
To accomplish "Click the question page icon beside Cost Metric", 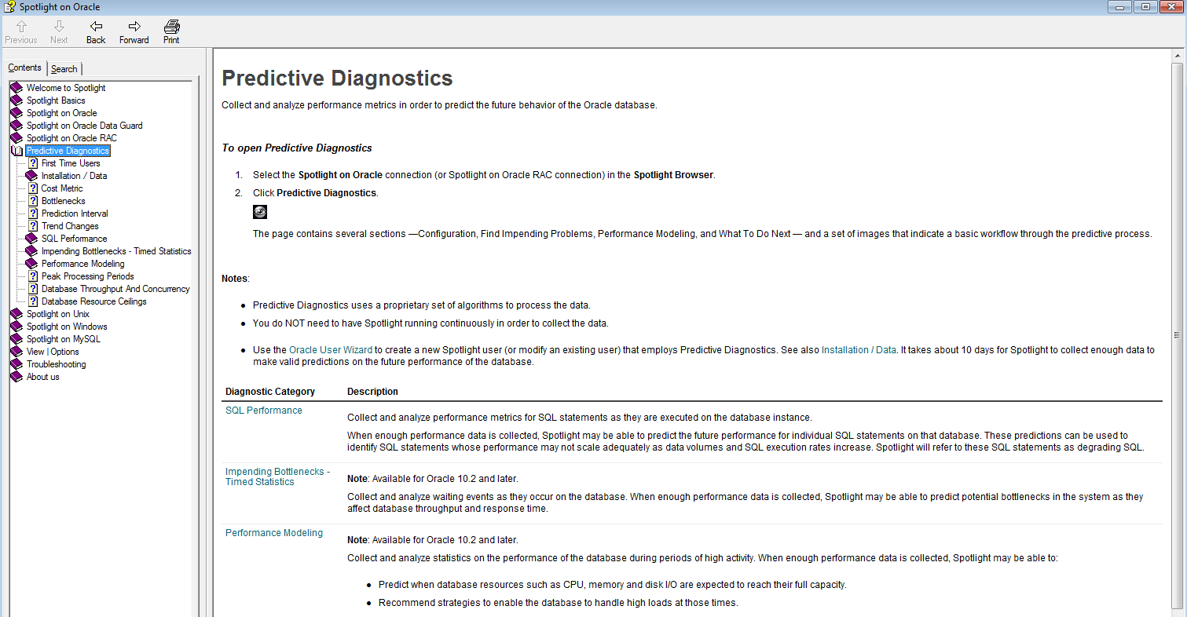I will pyautogui.click(x=33, y=188).
